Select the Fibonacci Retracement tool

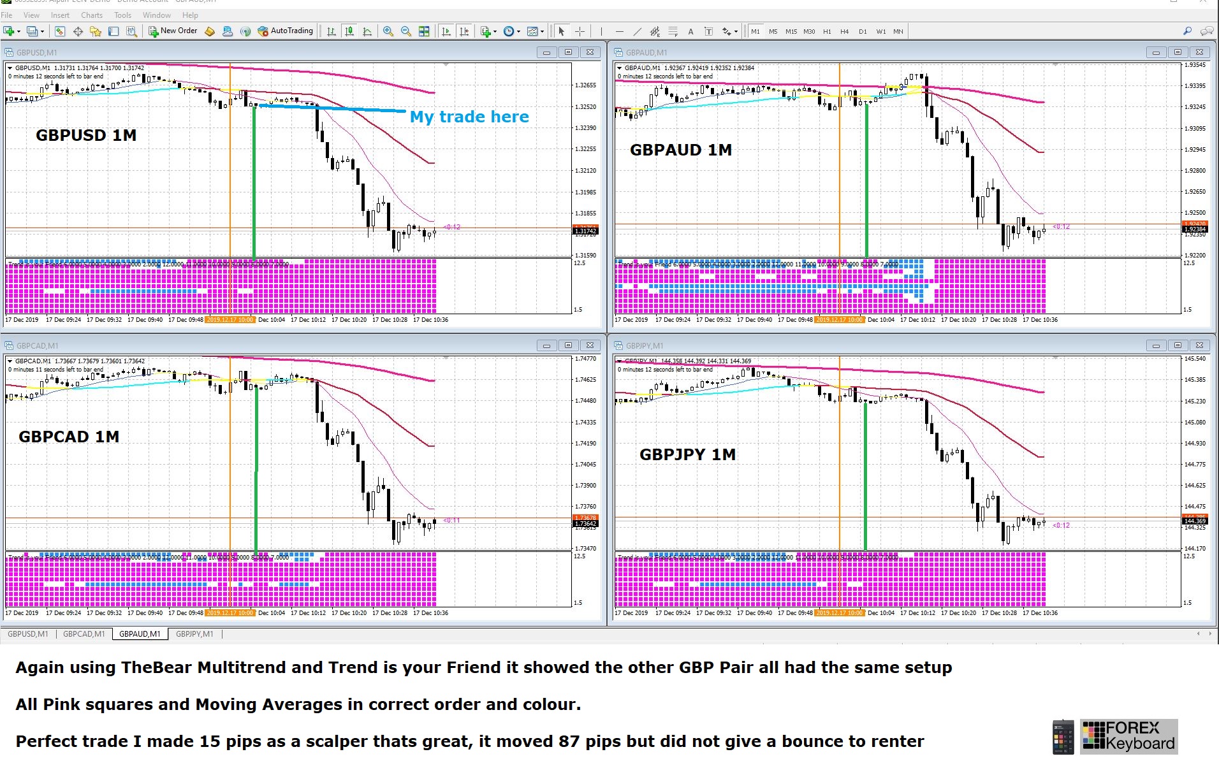(673, 31)
